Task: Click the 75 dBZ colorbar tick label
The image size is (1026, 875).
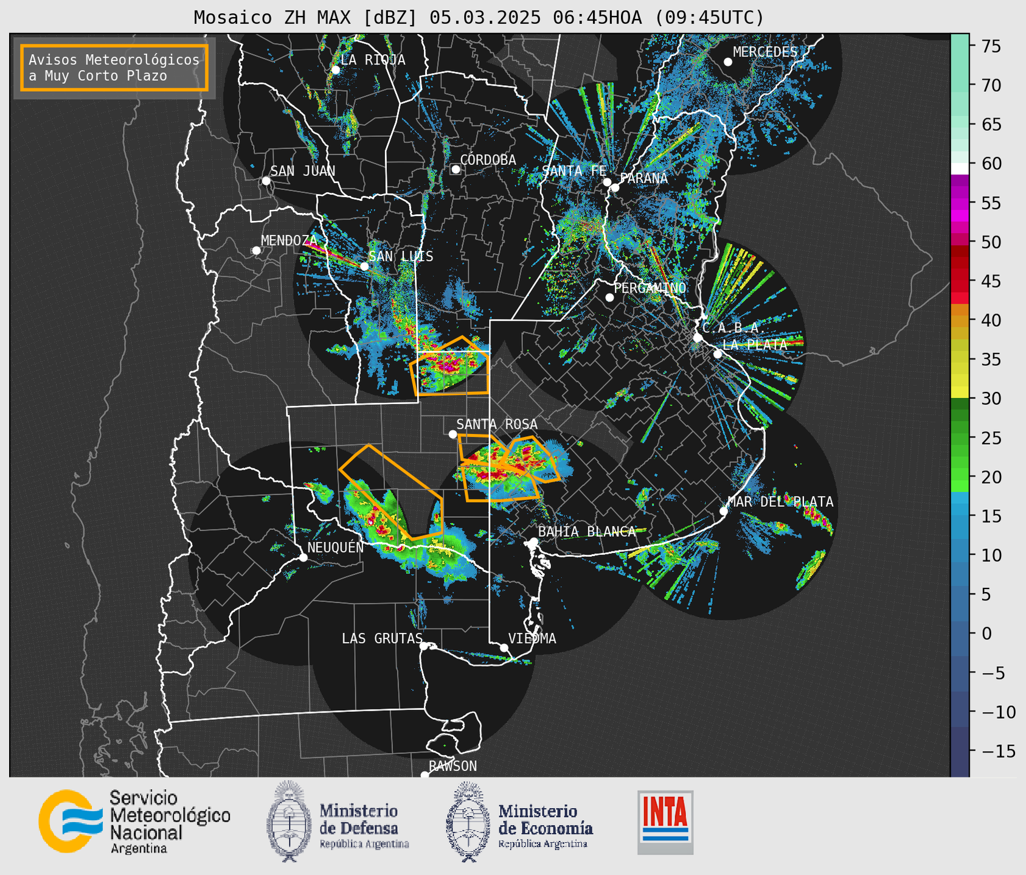Action: click(991, 46)
